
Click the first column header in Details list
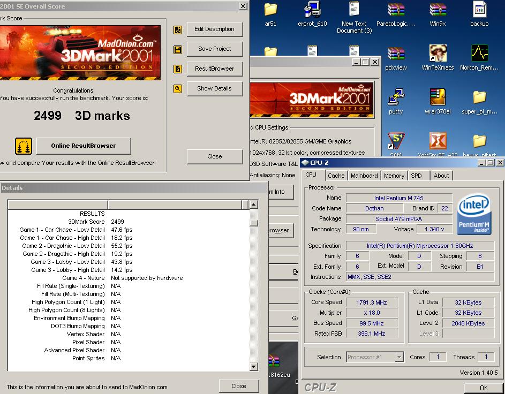pyautogui.click(x=58, y=204)
